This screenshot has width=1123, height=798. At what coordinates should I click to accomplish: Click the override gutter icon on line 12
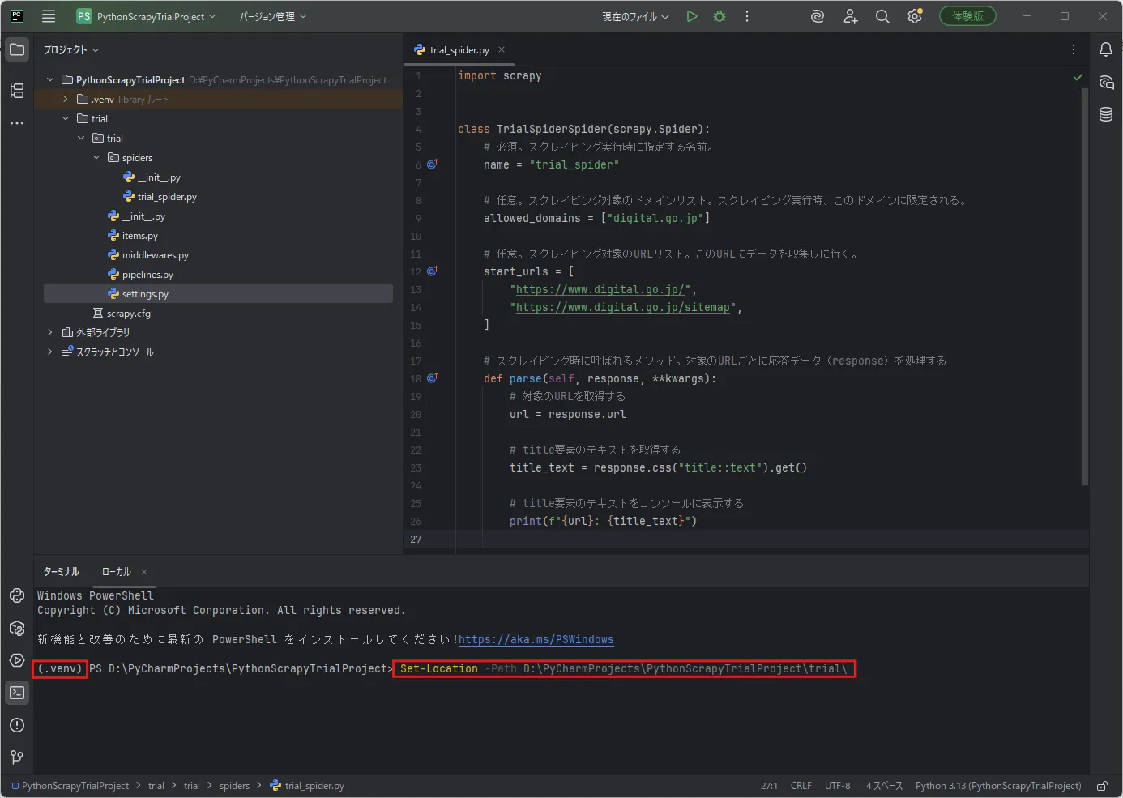[x=433, y=271]
